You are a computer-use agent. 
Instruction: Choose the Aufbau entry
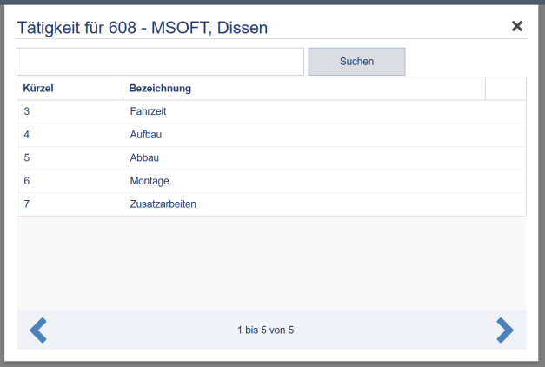145,135
